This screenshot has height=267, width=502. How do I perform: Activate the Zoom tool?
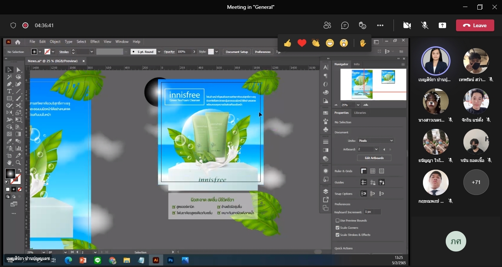[x=18, y=162]
